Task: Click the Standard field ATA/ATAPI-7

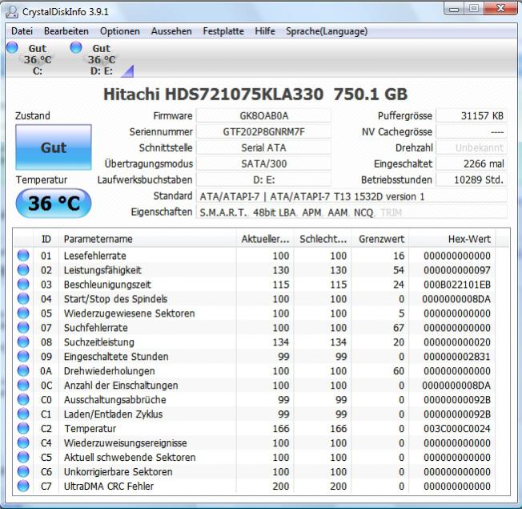Action: point(351,196)
